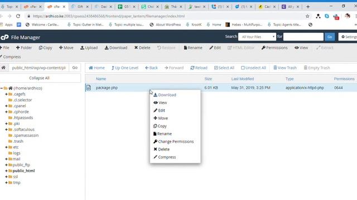
Task: Expand the mail folder node
Action: pos(6,159)
